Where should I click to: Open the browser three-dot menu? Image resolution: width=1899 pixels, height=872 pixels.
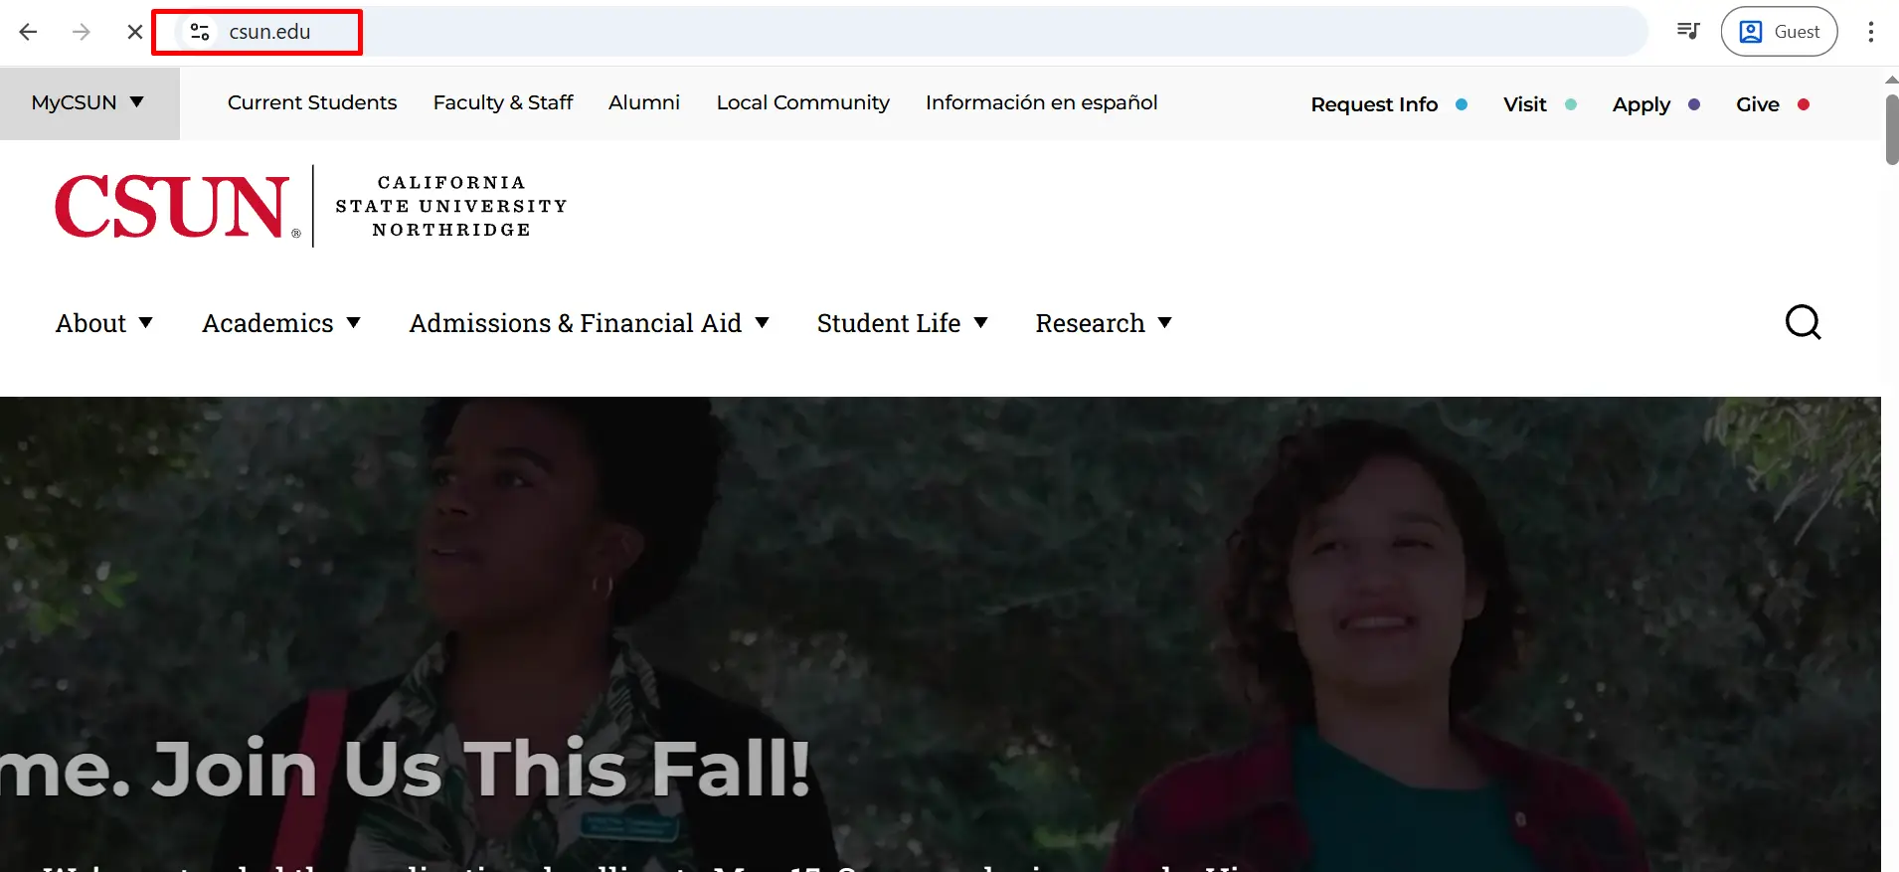[x=1871, y=32]
